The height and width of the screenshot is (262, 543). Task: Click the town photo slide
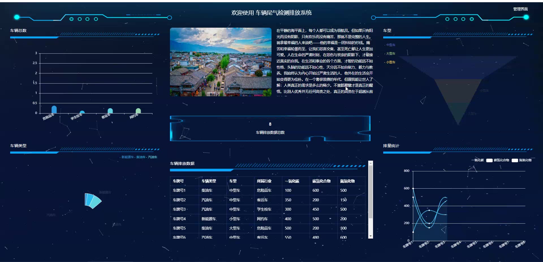click(x=221, y=62)
